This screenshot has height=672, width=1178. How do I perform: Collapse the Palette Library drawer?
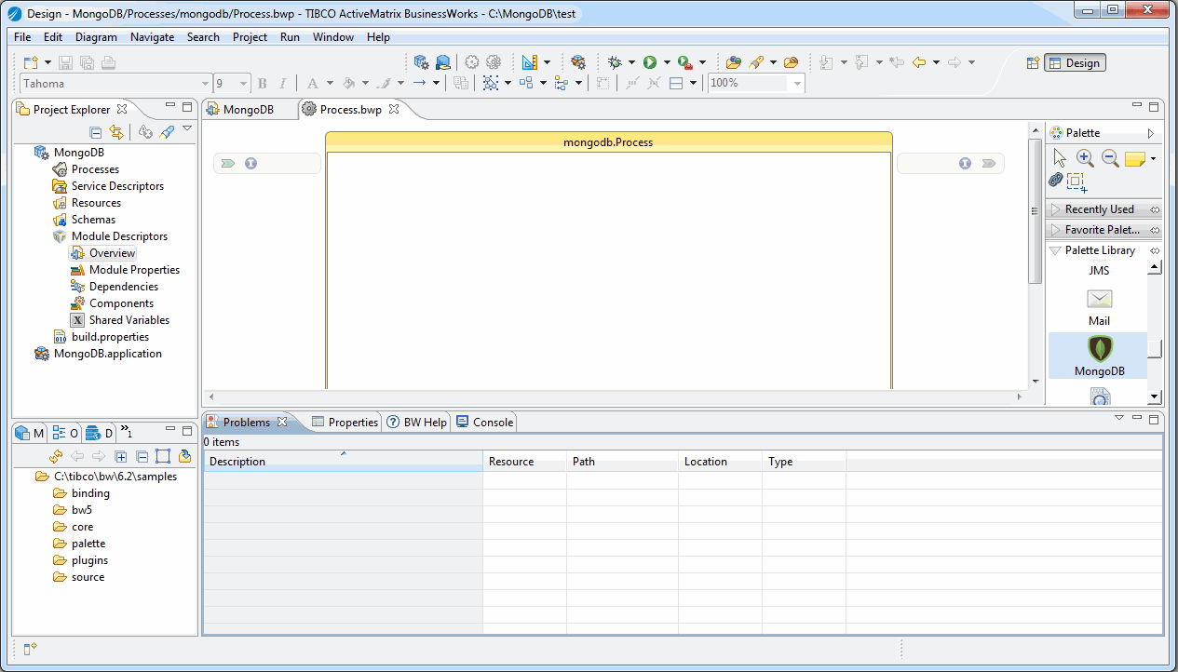click(x=1100, y=250)
